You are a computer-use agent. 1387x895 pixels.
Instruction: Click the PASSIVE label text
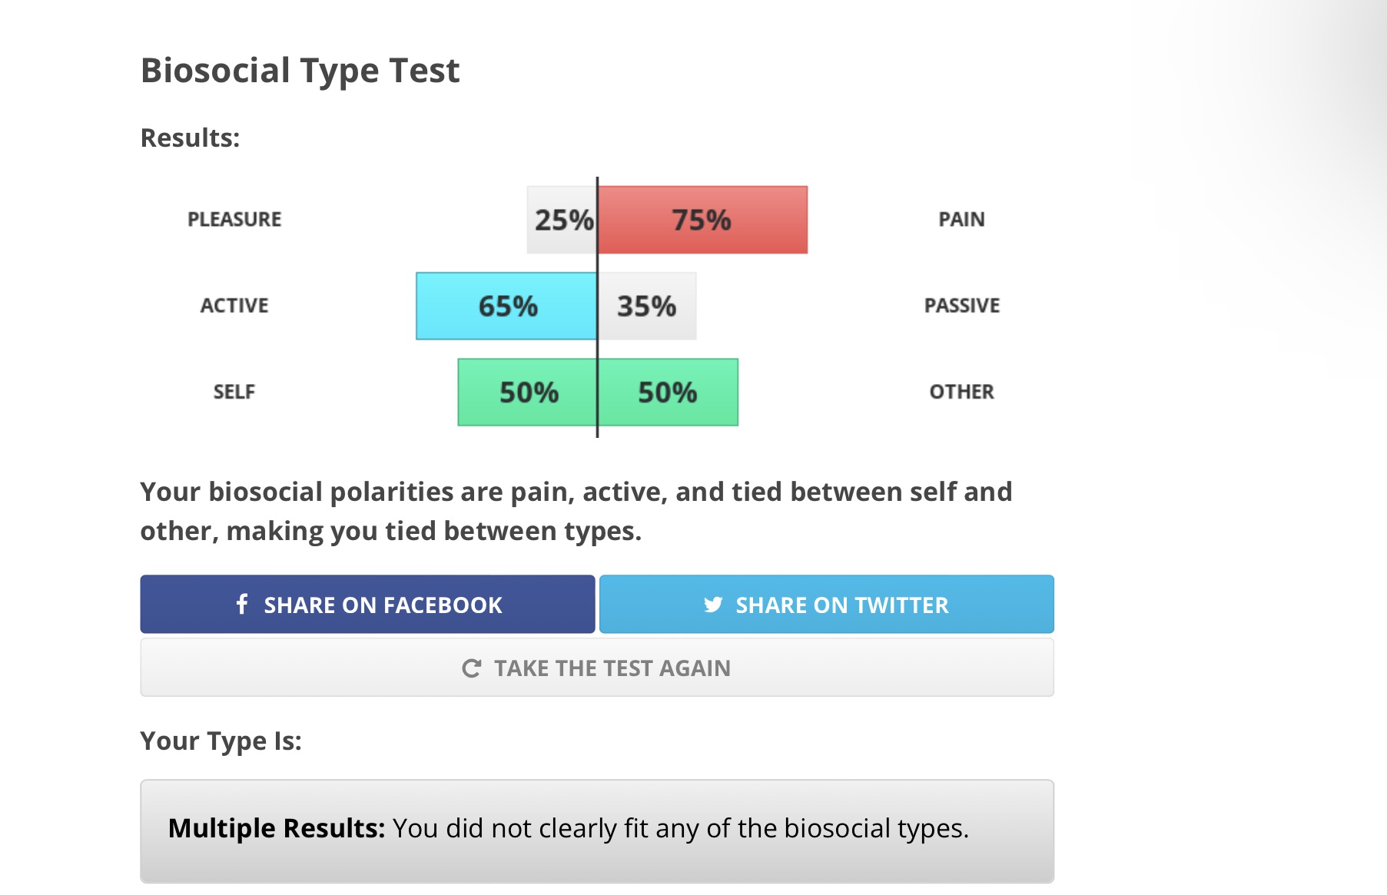point(961,306)
